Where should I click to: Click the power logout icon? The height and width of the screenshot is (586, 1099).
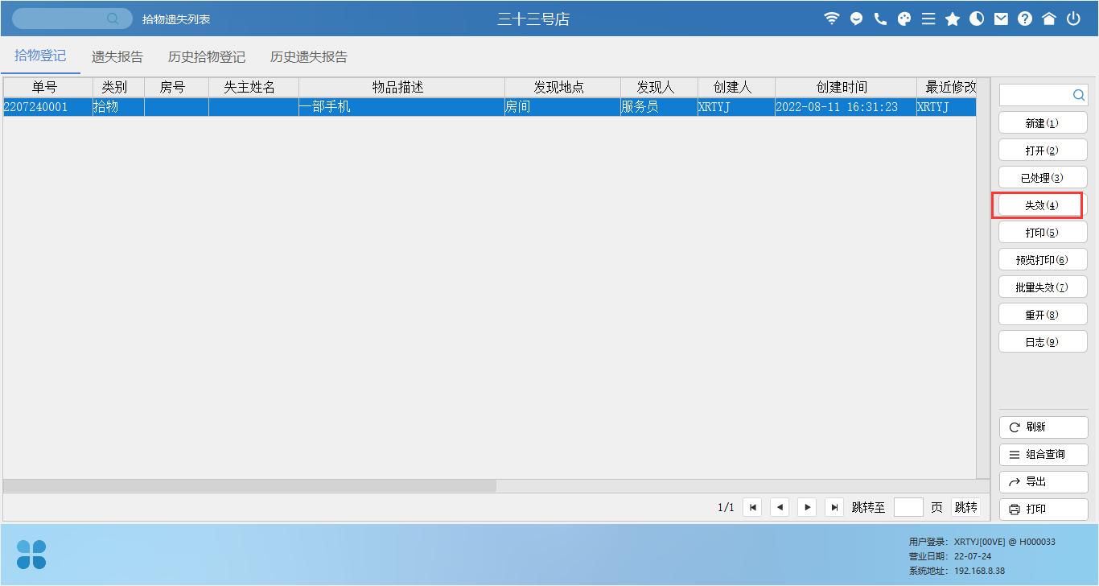(1073, 19)
